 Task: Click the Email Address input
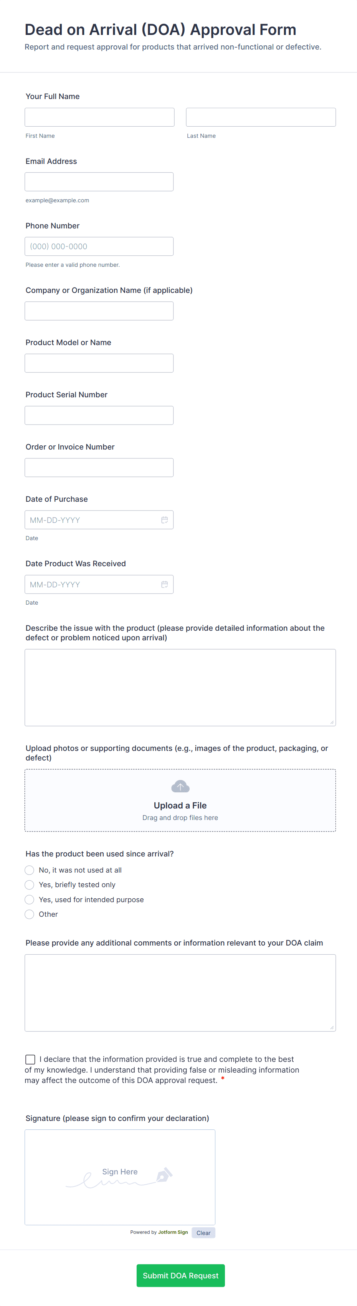point(99,182)
